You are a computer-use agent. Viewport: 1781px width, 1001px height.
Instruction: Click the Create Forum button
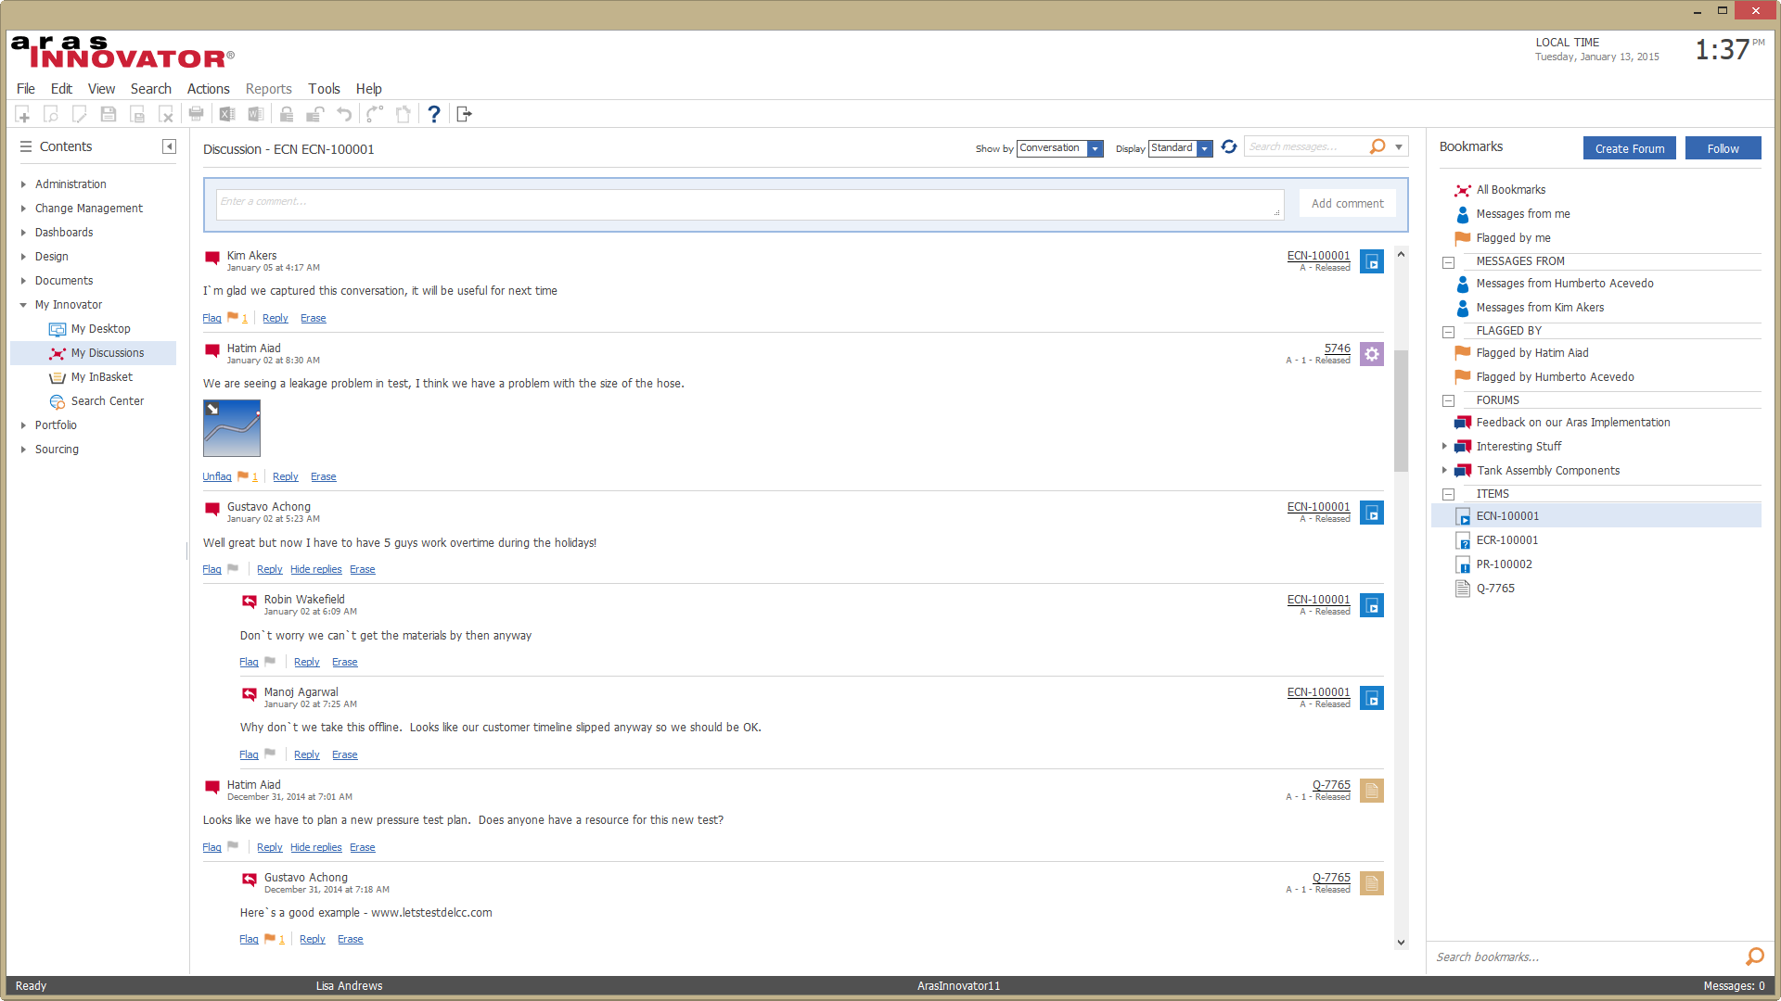(x=1629, y=148)
